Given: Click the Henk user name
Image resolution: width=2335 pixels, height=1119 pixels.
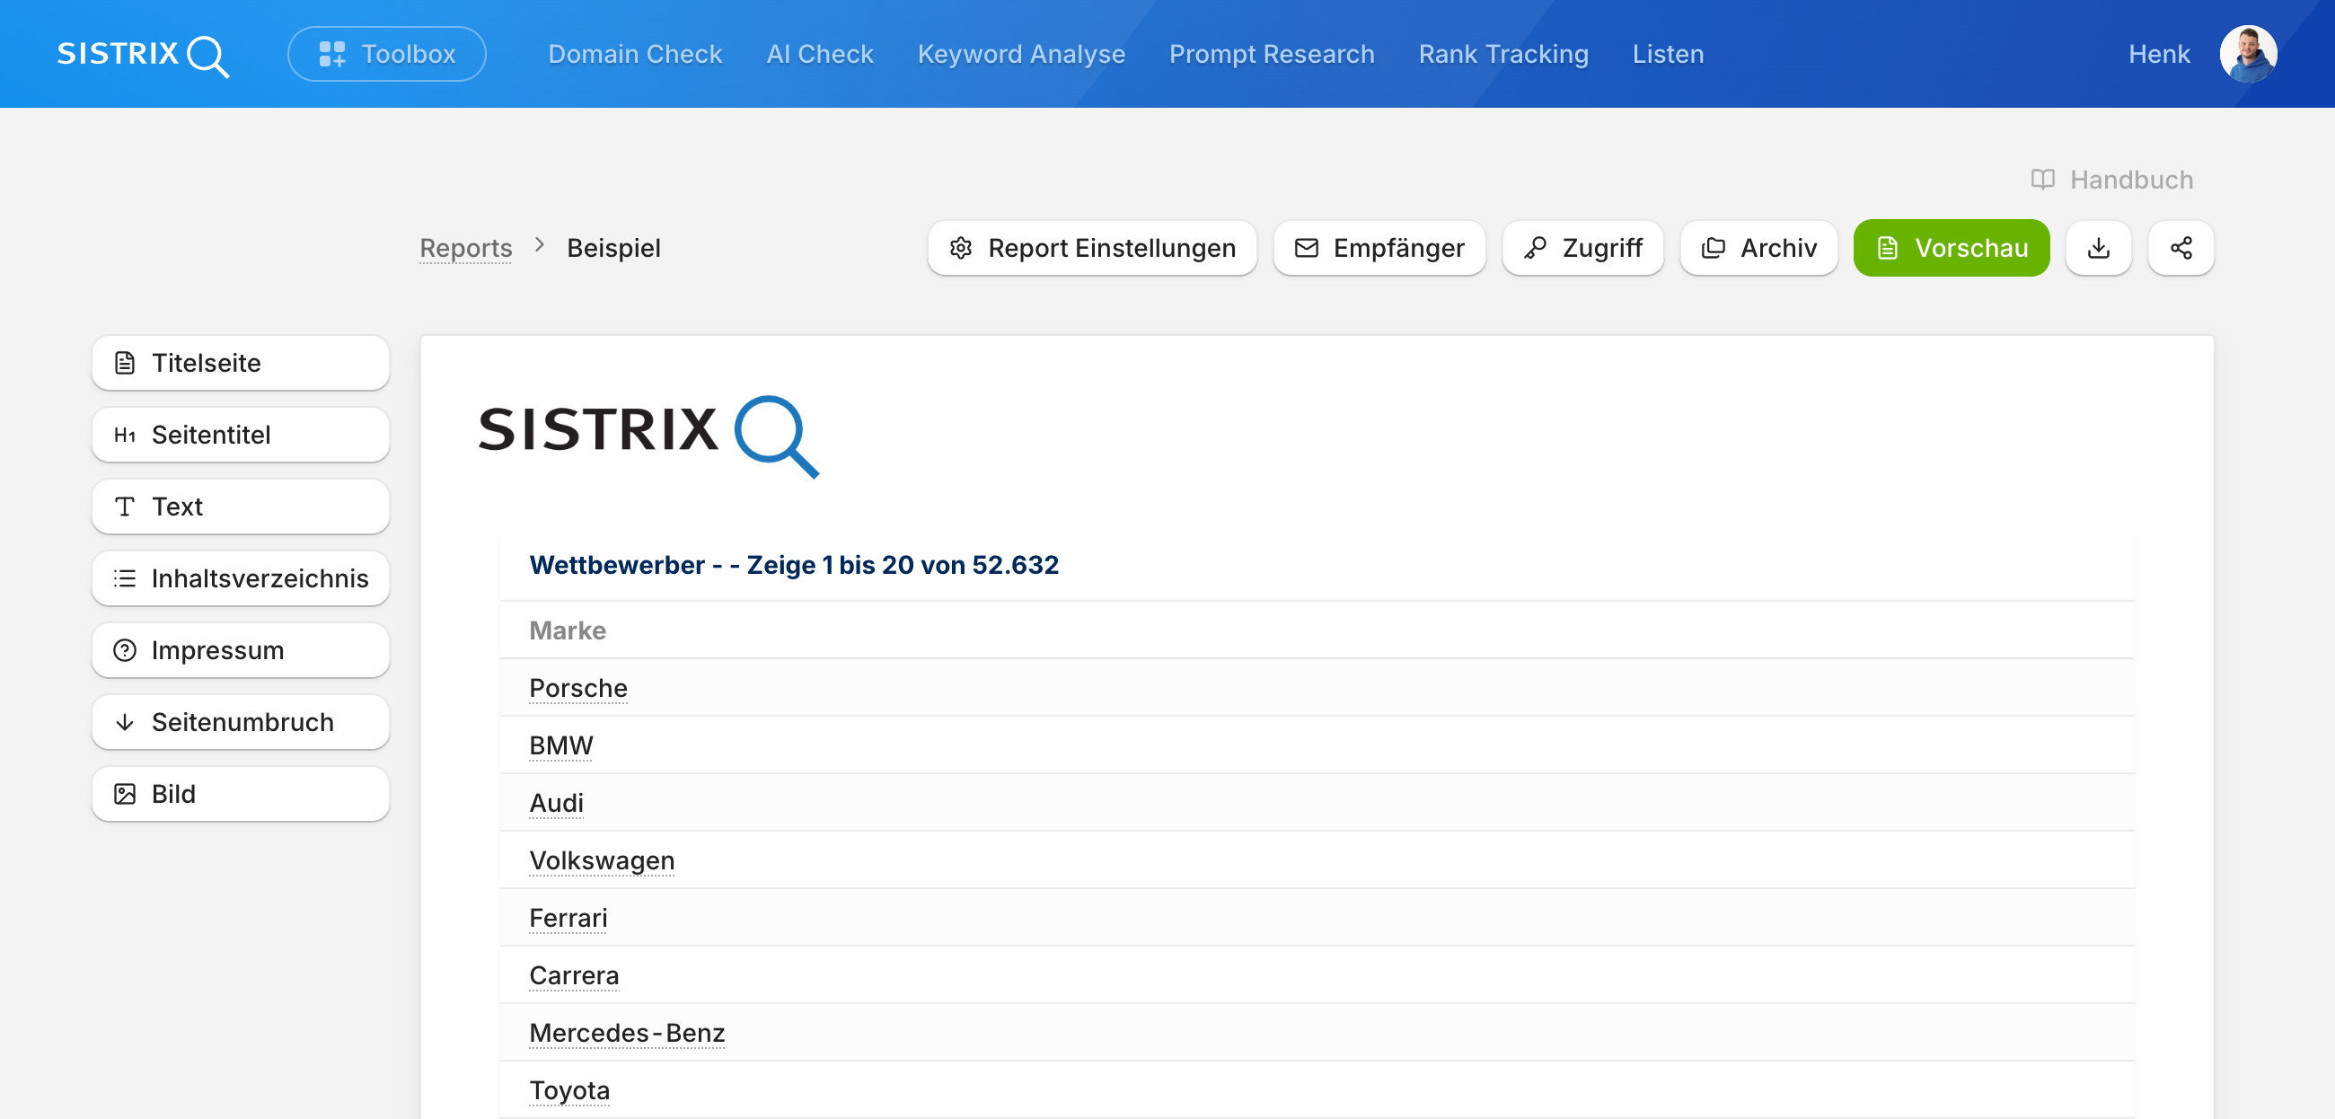Looking at the screenshot, I should tap(2158, 55).
